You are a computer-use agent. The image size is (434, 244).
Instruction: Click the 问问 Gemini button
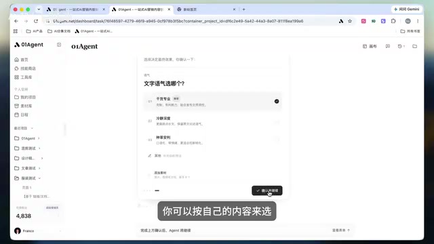tap(406, 9)
